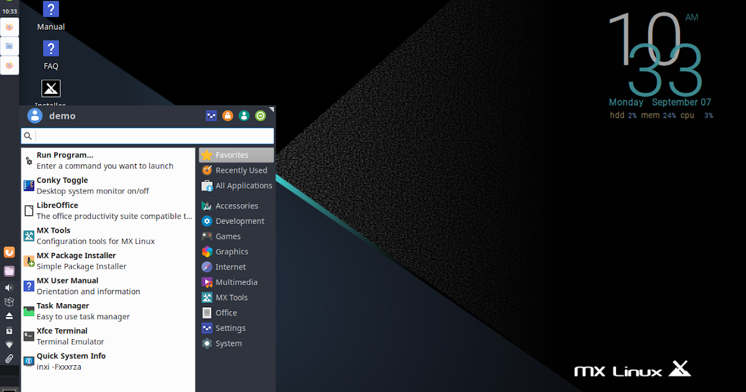Open the clipboard paperclip icon
Image resolution: width=746 pixels, height=392 pixels.
point(9,359)
